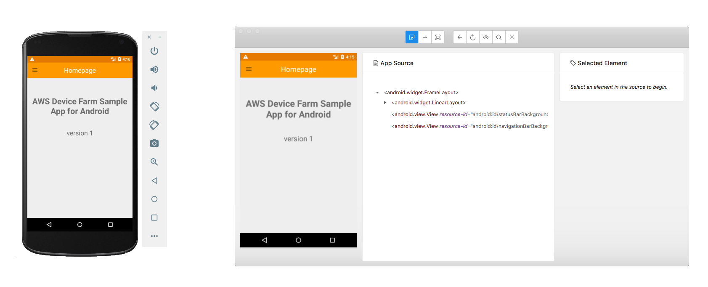Choose Select Elements mode in Appium toolbar
Screen dimensions: 708x287
[412, 37]
